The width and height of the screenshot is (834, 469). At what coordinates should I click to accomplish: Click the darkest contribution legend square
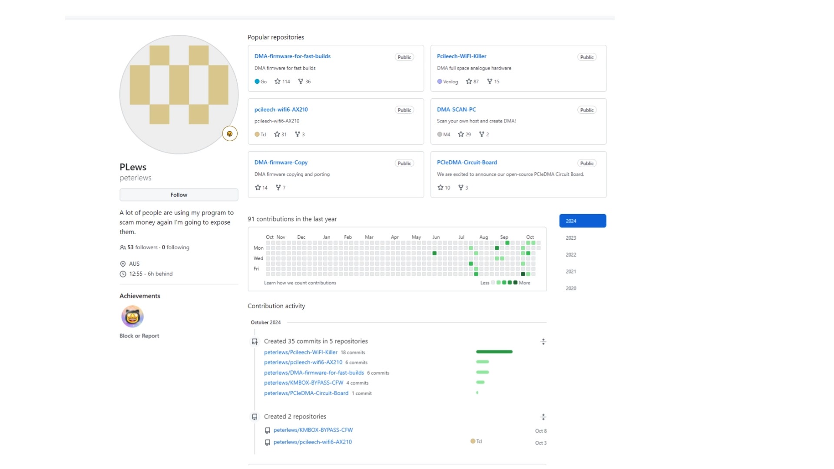[x=515, y=283]
